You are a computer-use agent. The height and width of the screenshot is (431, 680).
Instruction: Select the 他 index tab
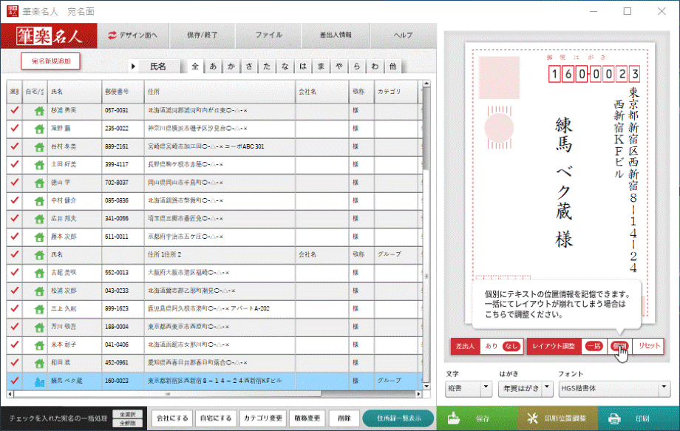(x=393, y=67)
